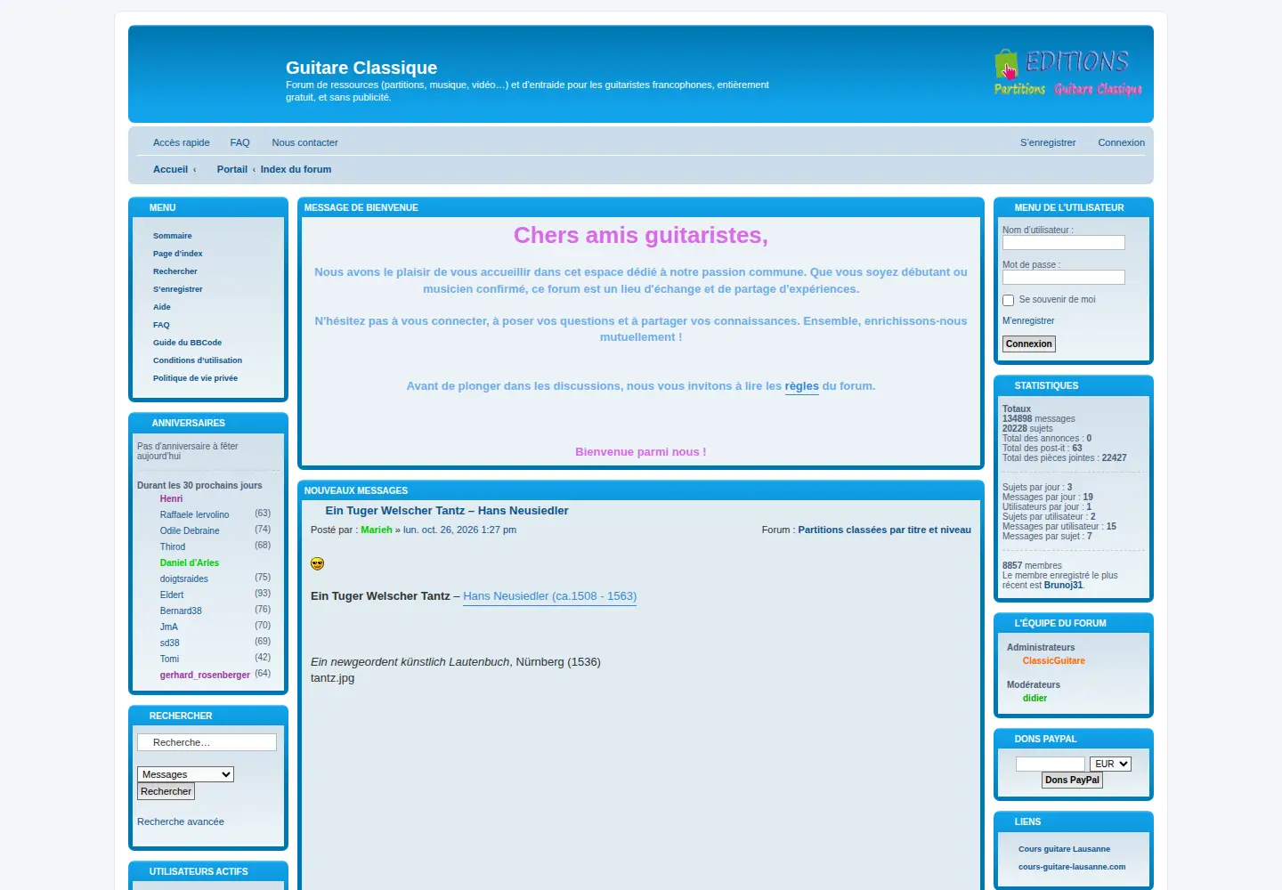Open newest member Brunoj31's profile
1282x890 pixels.
pyautogui.click(x=1063, y=586)
